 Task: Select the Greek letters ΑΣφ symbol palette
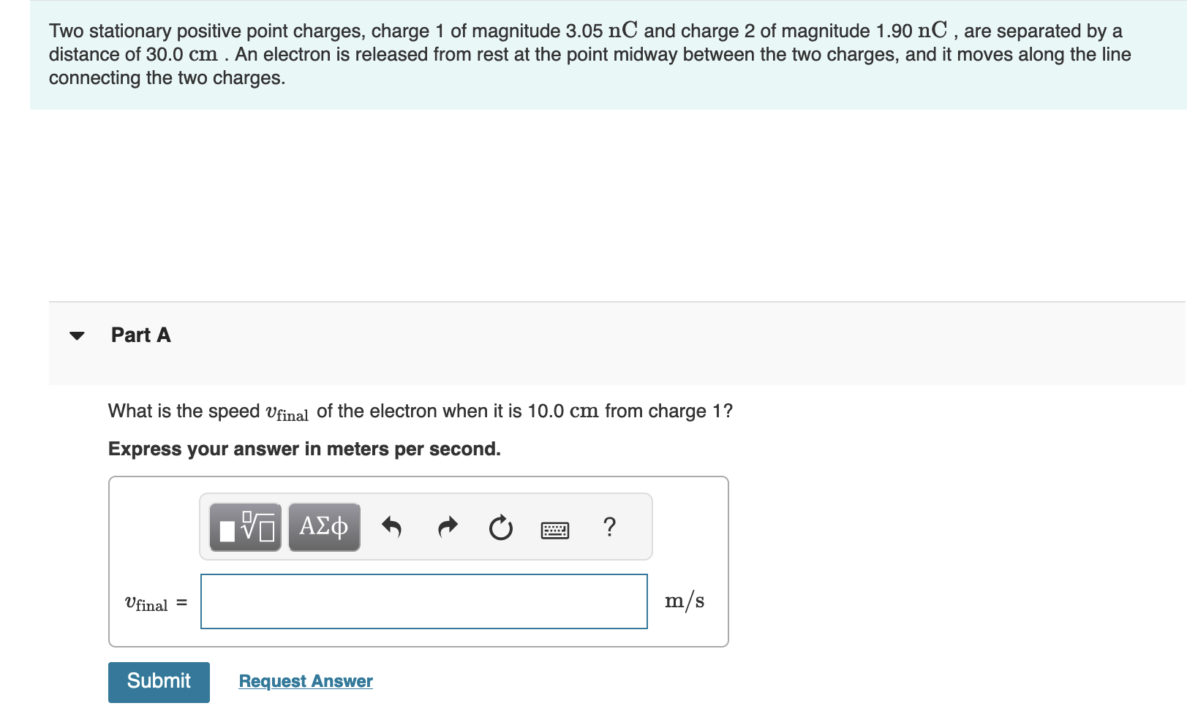(x=324, y=526)
